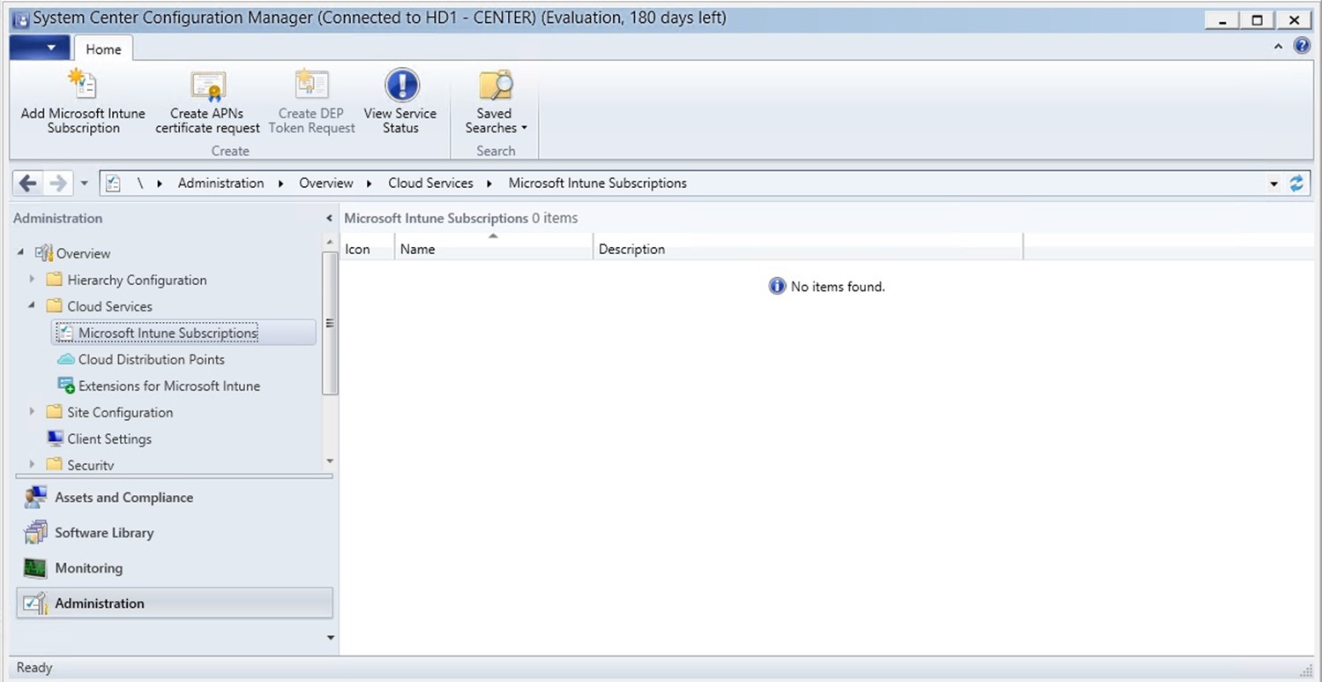Open Administration workspace
The image size is (1322, 682).
(x=175, y=603)
